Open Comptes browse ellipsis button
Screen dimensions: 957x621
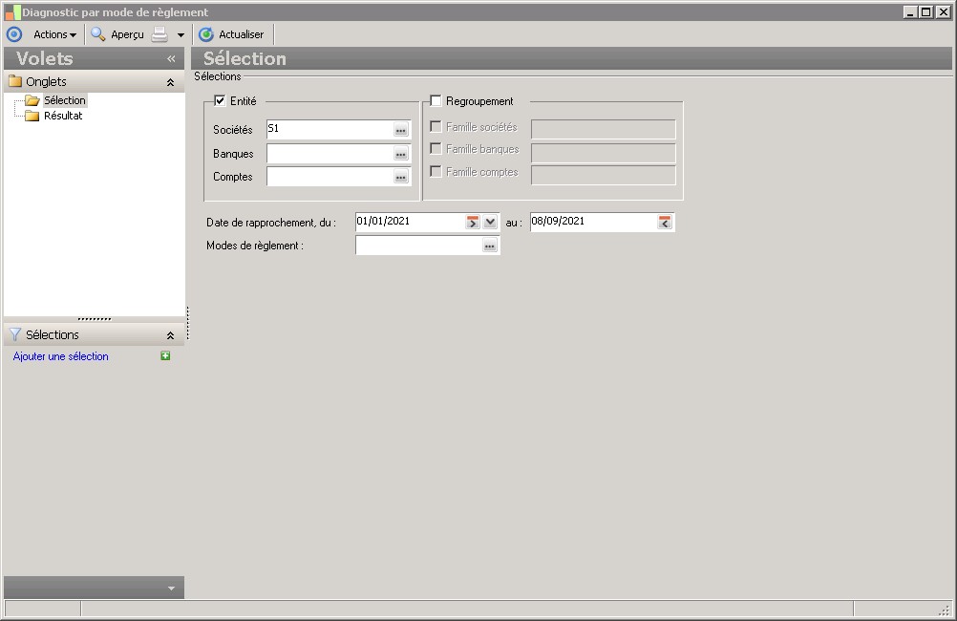click(x=401, y=177)
